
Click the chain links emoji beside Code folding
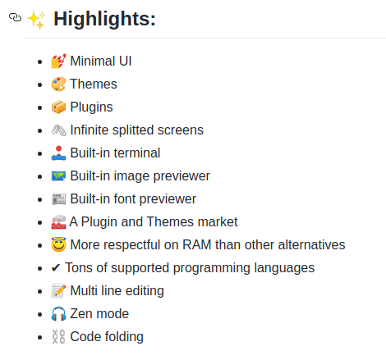(58, 336)
